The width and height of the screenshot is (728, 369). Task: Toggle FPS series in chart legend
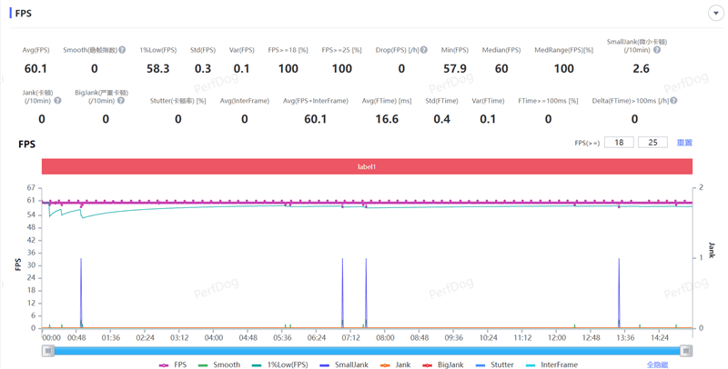(x=173, y=364)
